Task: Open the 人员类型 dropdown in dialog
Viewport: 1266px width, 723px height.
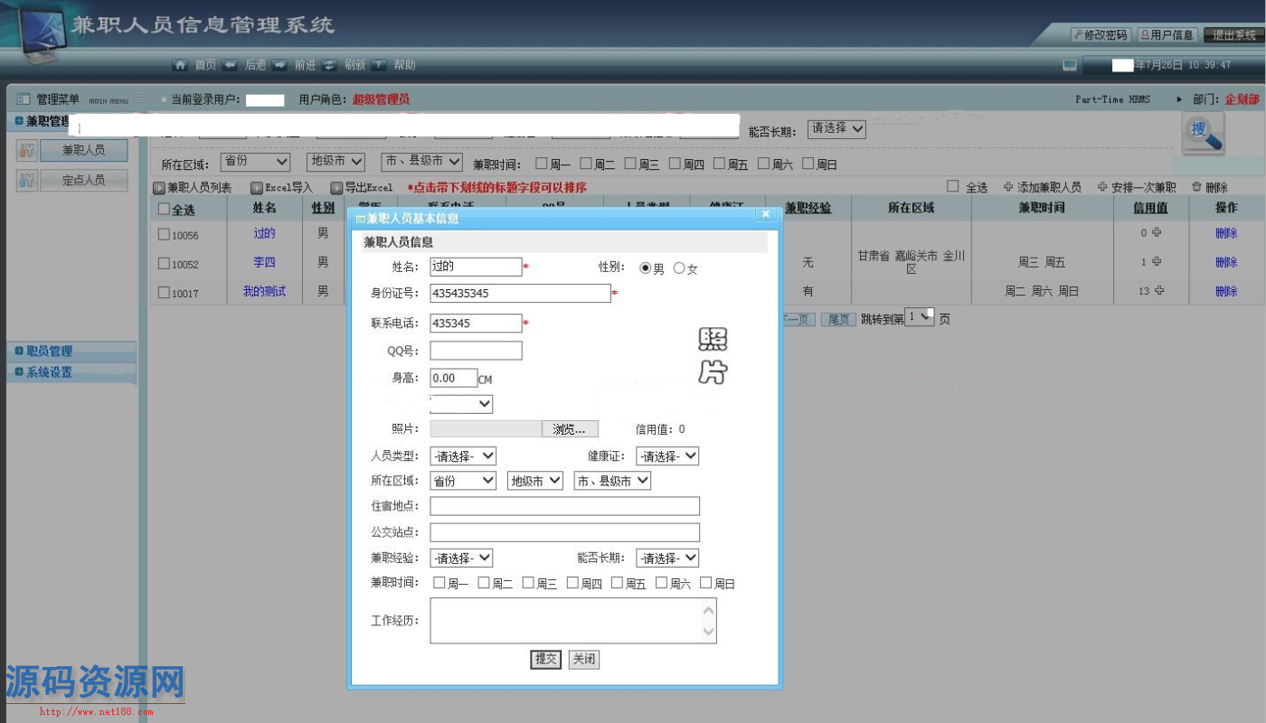Action: [463, 456]
